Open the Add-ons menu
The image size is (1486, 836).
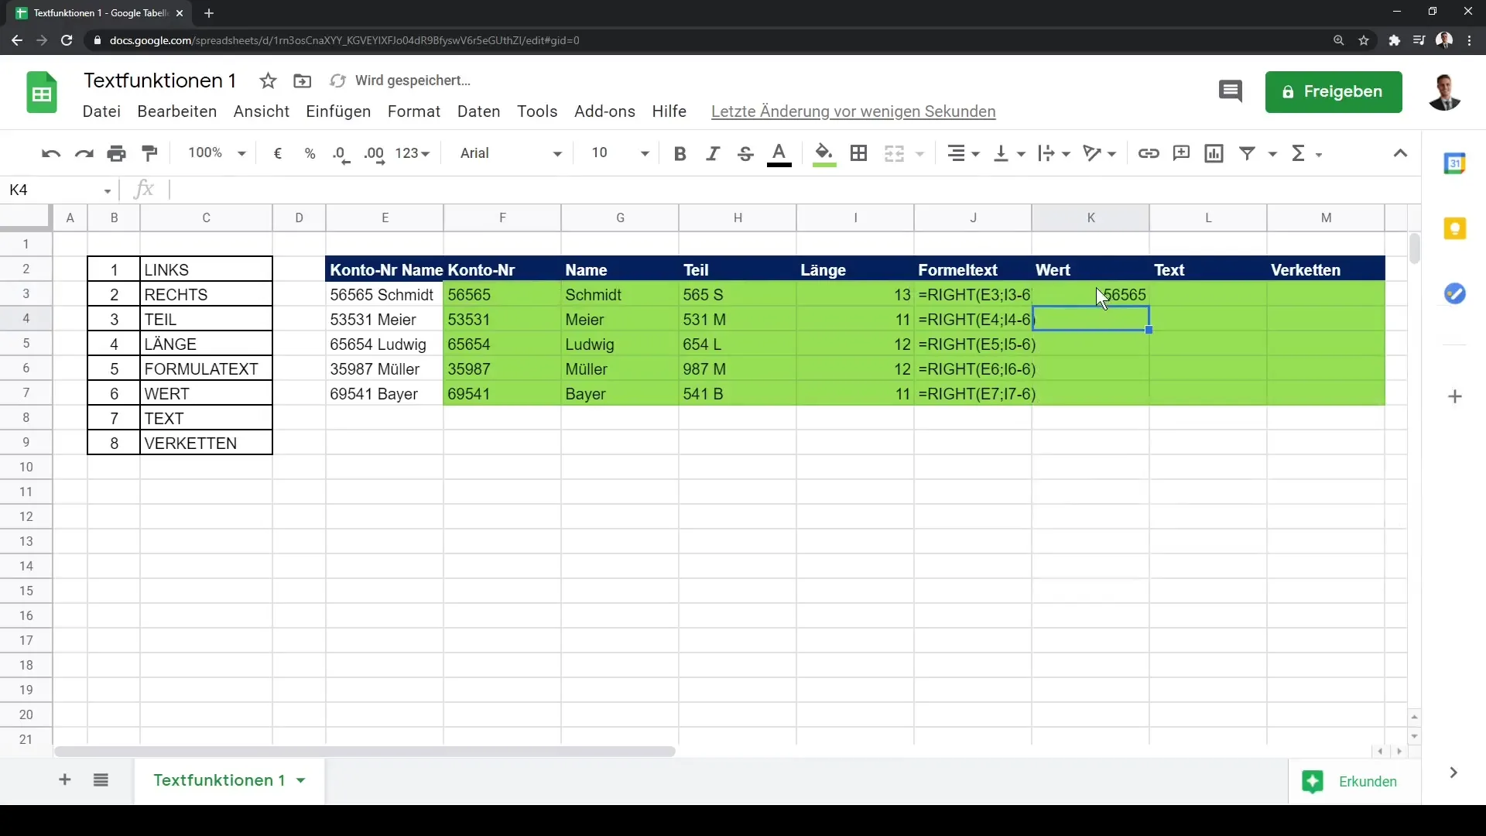[604, 111]
